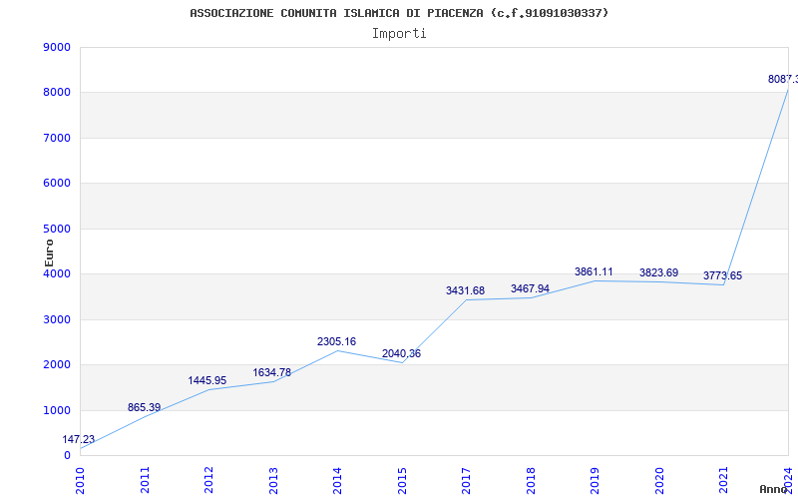
Task: Click the 5000 y-axis tick label
Action: [x=57, y=229]
